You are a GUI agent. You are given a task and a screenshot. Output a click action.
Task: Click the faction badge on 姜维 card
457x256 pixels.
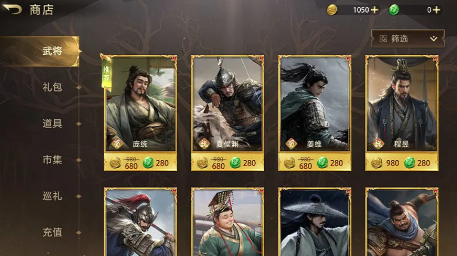tap(291, 144)
